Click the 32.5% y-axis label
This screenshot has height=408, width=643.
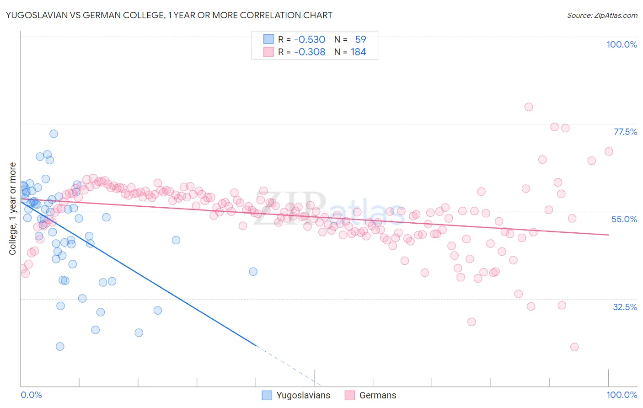pos(625,307)
